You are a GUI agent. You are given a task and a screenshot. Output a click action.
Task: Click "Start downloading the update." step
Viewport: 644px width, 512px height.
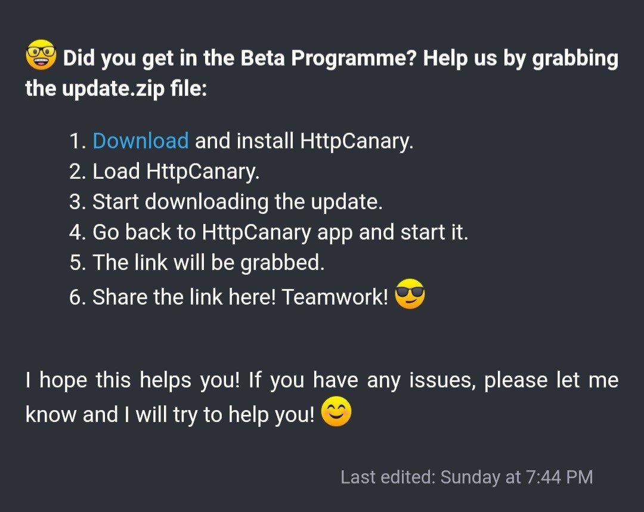(x=237, y=202)
